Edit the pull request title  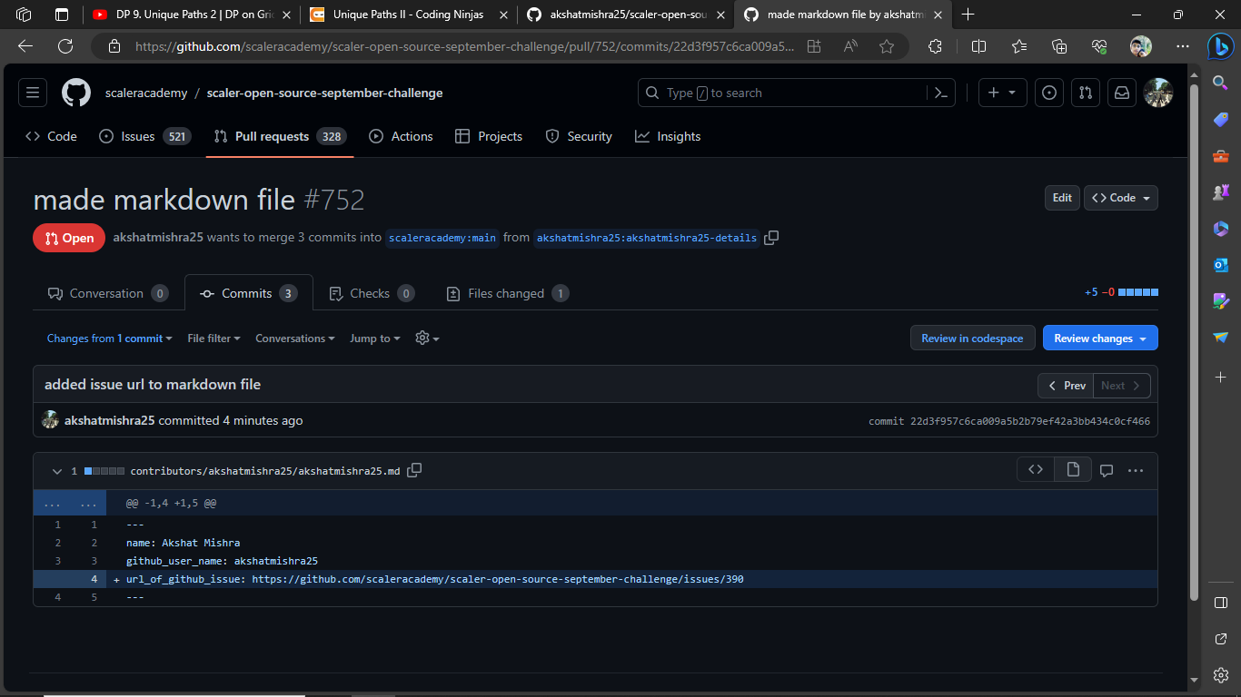click(1061, 197)
